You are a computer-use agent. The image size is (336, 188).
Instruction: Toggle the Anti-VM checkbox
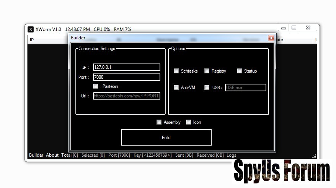(x=176, y=88)
